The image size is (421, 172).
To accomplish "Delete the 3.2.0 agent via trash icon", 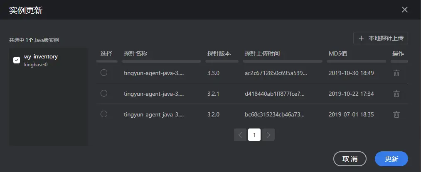I will (396, 114).
